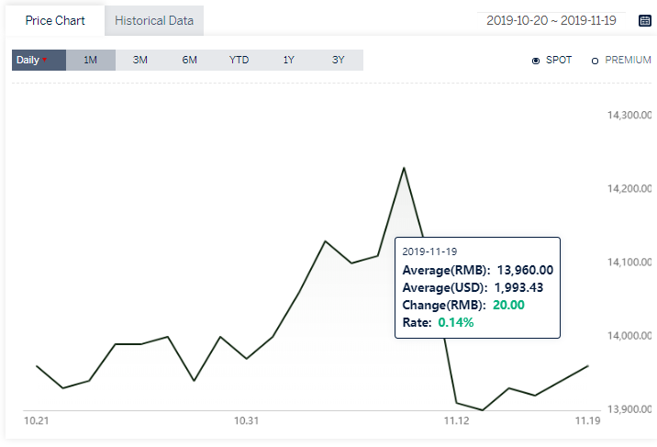This screenshot has height=447, width=657.
Task: Switch to the Historical Data tab
Action: [154, 20]
